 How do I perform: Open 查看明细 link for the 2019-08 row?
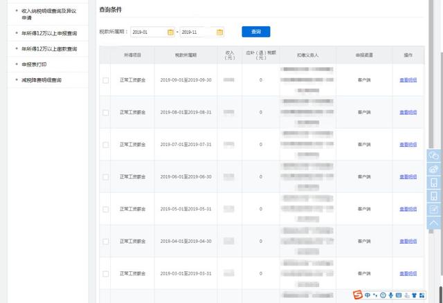pyautogui.click(x=408, y=112)
